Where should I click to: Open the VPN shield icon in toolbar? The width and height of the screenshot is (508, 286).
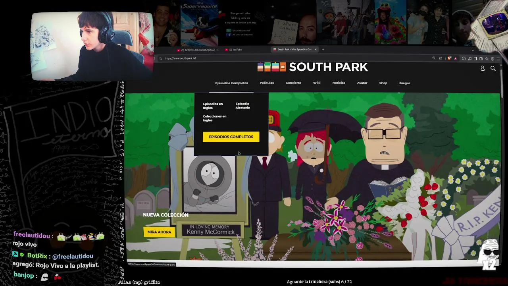pos(493,58)
